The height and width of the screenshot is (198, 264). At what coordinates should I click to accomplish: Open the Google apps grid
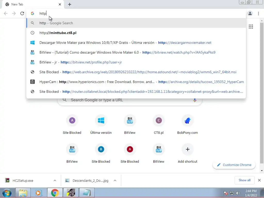coord(251,27)
